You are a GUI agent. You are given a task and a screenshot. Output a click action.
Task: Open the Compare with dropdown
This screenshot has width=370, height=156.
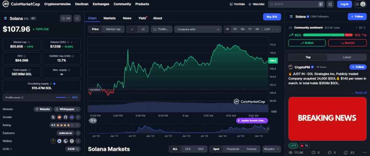[x=198, y=29]
